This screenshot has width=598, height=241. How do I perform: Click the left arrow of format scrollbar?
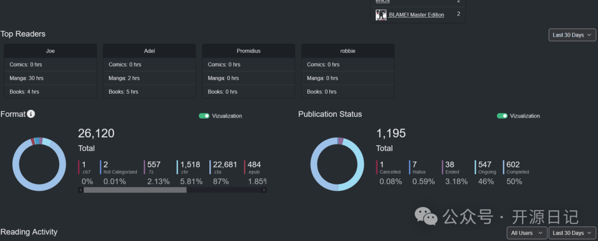click(x=80, y=190)
